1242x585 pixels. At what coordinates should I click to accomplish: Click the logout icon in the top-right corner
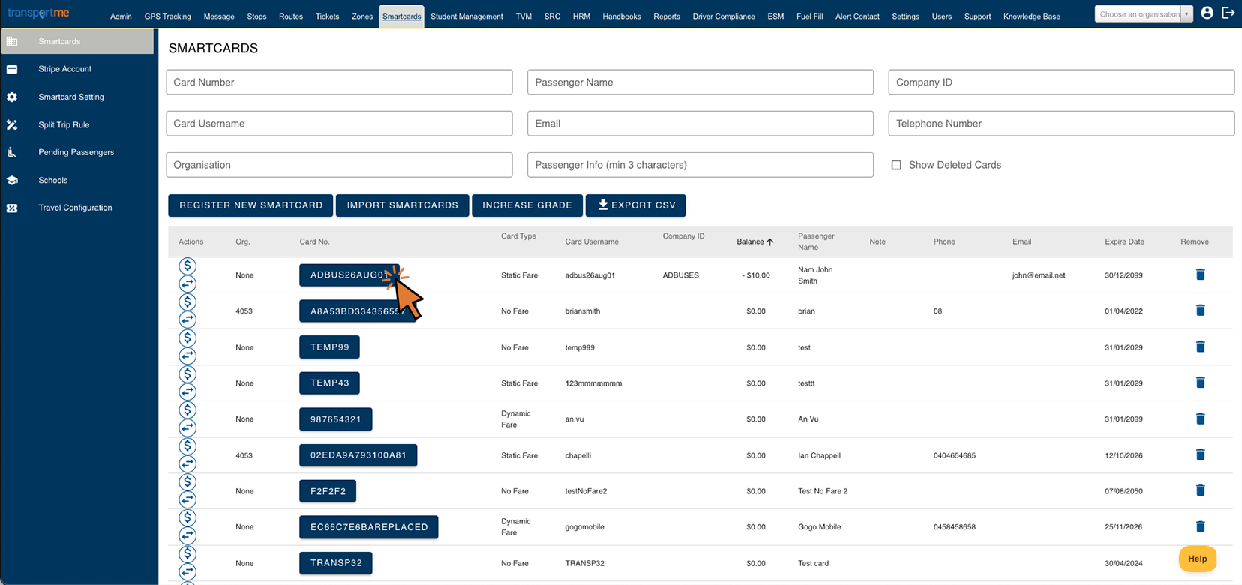(x=1228, y=13)
